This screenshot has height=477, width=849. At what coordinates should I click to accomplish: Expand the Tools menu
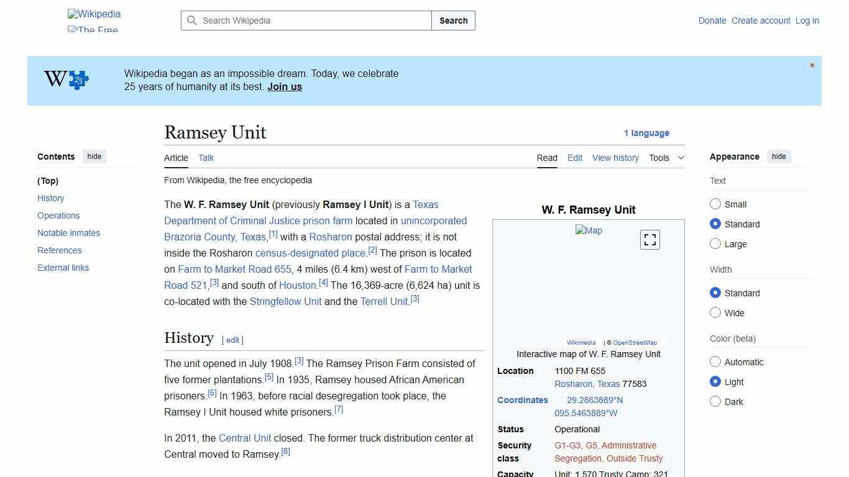pyautogui.click(x=666, y=158)
